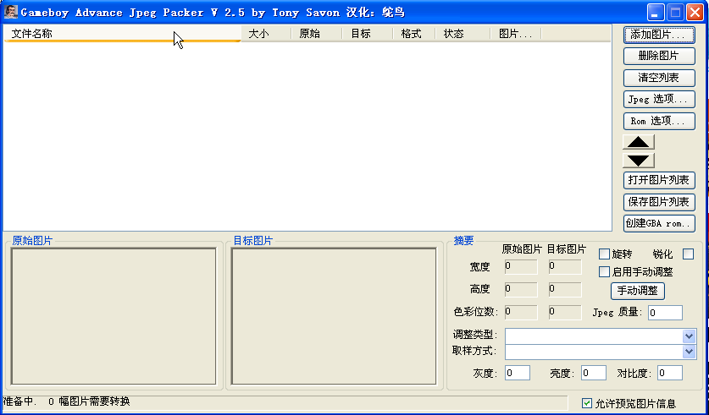Viewport: 709px width, 415px height.
Task: Click the 目标图片 preview pane
Action: click(x=334, y=316)
